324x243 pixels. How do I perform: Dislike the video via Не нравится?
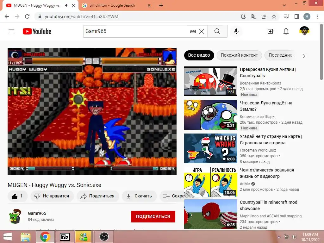[x=52, y=196]
